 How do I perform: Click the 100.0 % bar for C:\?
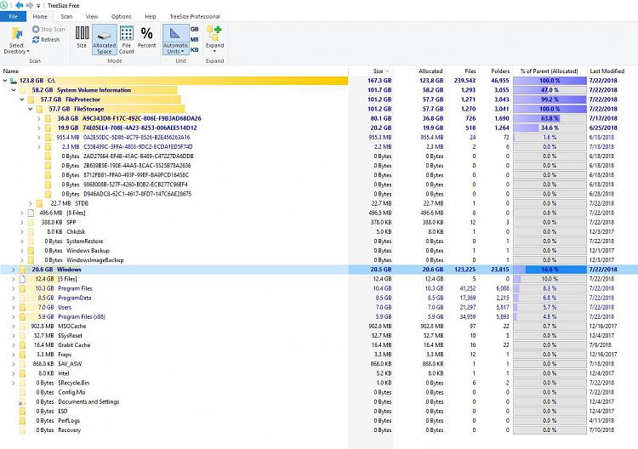(x=550, y=81)
